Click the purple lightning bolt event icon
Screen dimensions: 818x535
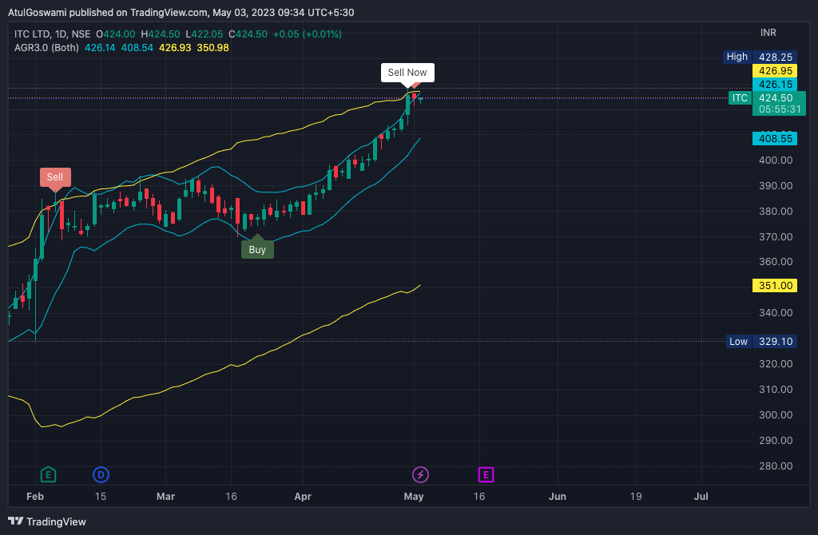click(420, 474)
